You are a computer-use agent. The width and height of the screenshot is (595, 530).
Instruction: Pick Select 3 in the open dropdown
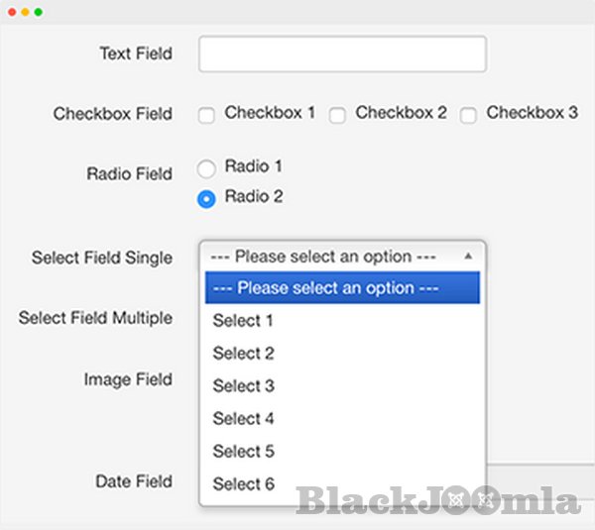(243, 386)
